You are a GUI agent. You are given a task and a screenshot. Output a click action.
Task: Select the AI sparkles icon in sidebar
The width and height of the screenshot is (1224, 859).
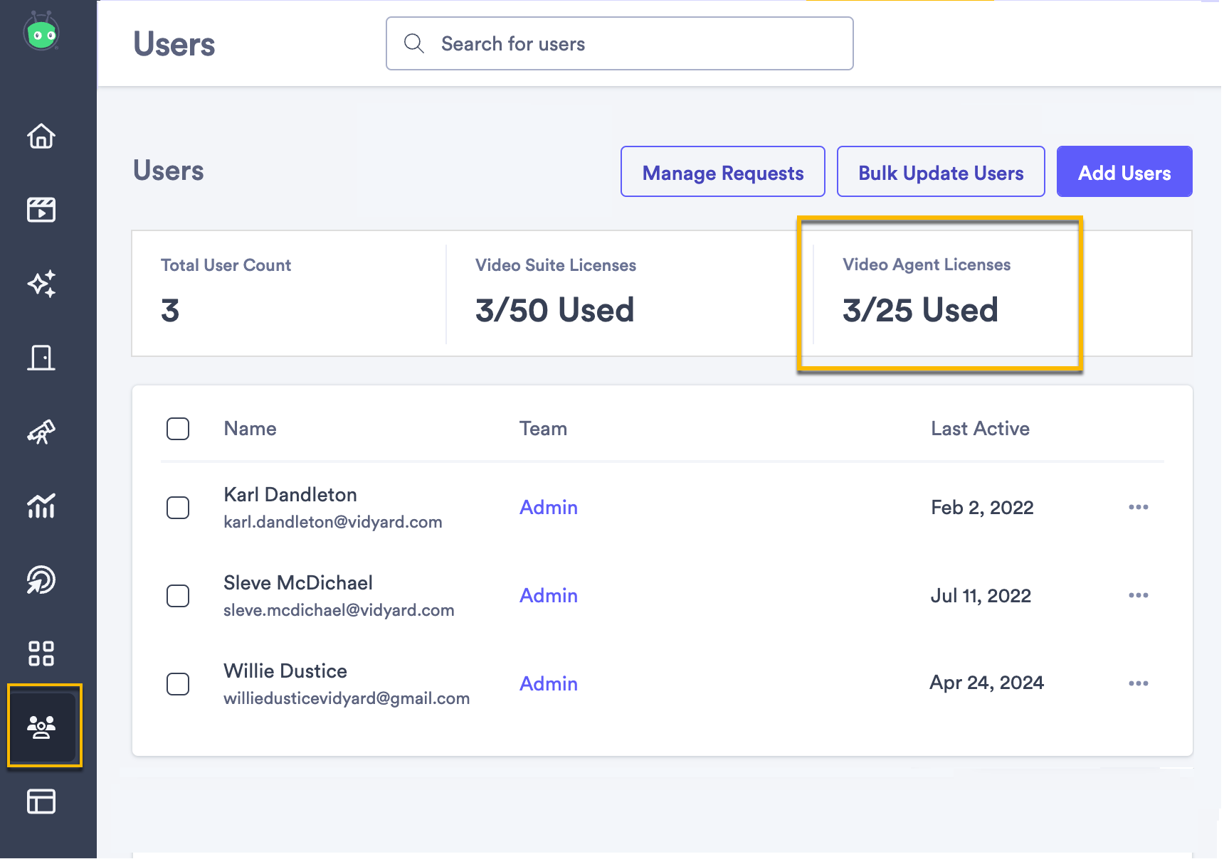pyautogui.click(x=41, y=284)
